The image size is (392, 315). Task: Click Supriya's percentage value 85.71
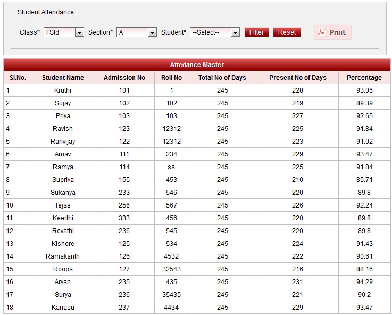click(364, 180)
